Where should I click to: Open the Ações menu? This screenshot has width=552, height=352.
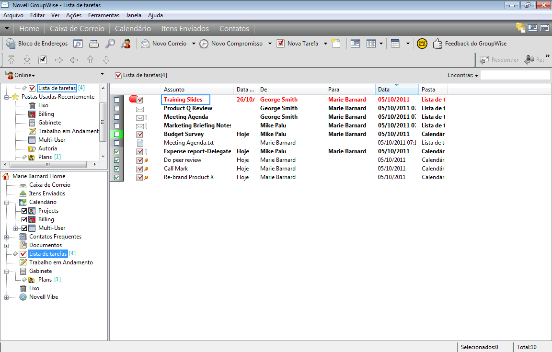point(74,15)
